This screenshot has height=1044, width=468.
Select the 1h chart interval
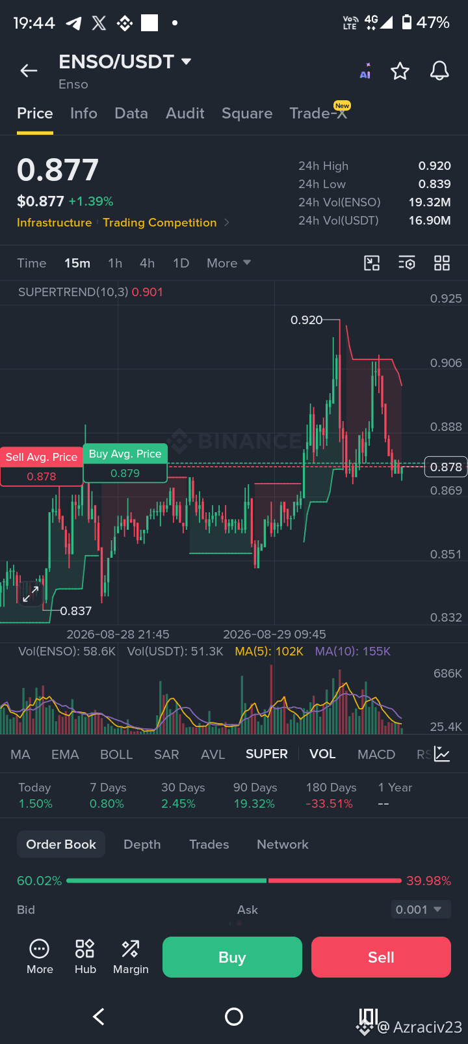click(115, 263)
